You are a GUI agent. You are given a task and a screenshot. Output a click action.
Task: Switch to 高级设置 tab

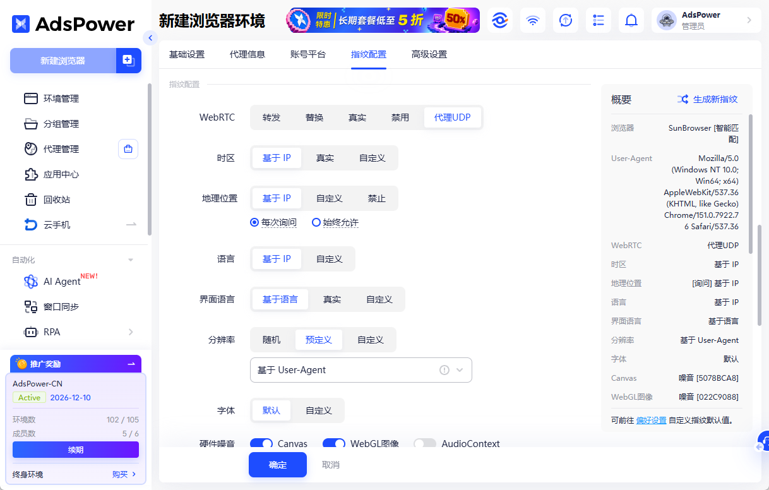(429, 54)
